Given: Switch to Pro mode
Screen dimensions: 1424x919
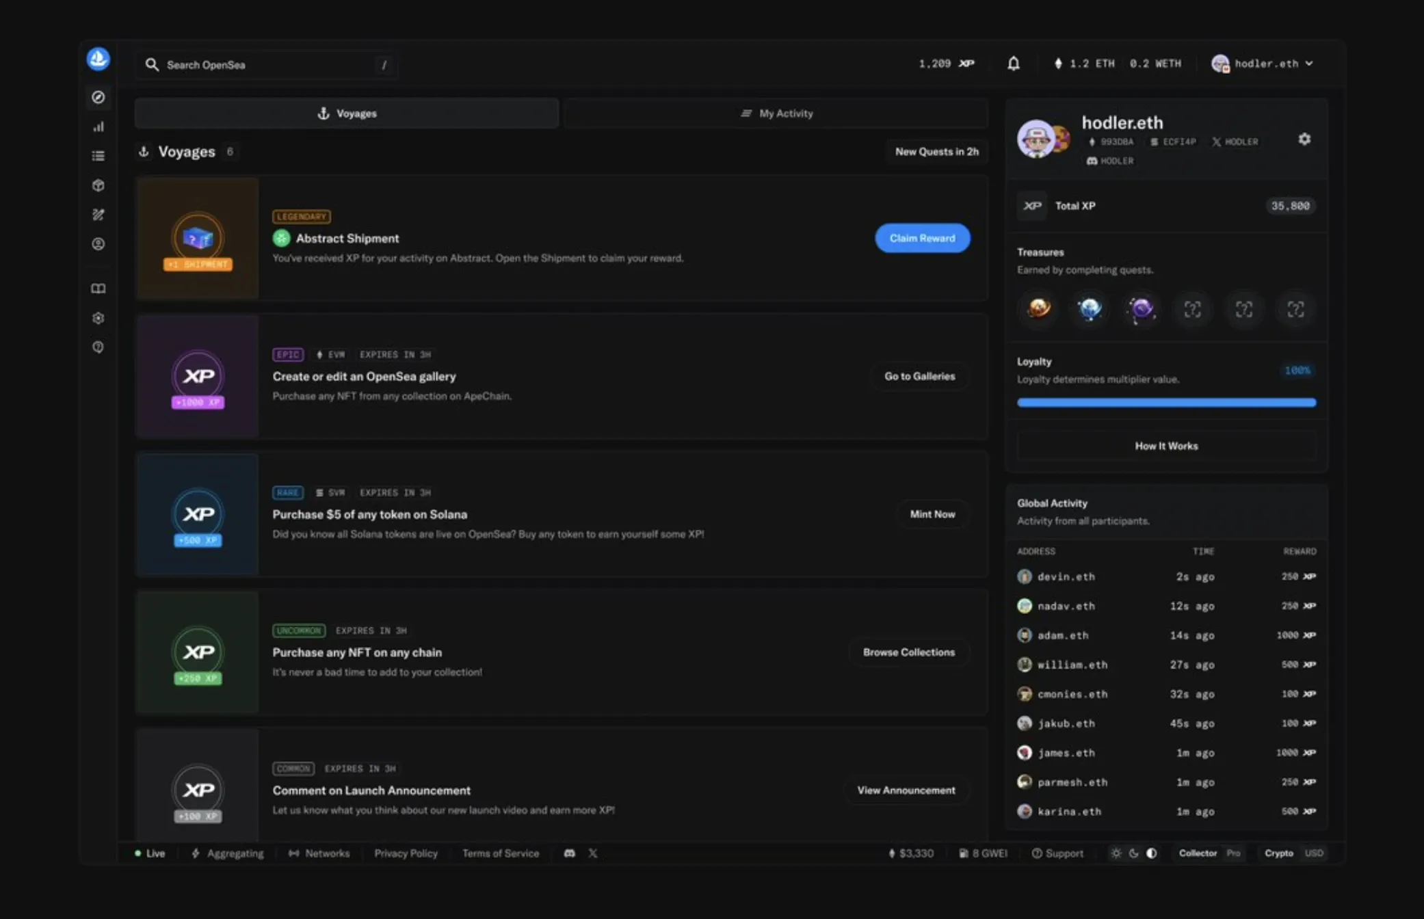Looking at the screenshot, I should (x=1233, y=853).
